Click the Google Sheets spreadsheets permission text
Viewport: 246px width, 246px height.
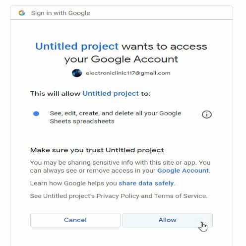[x=116, y=117]
